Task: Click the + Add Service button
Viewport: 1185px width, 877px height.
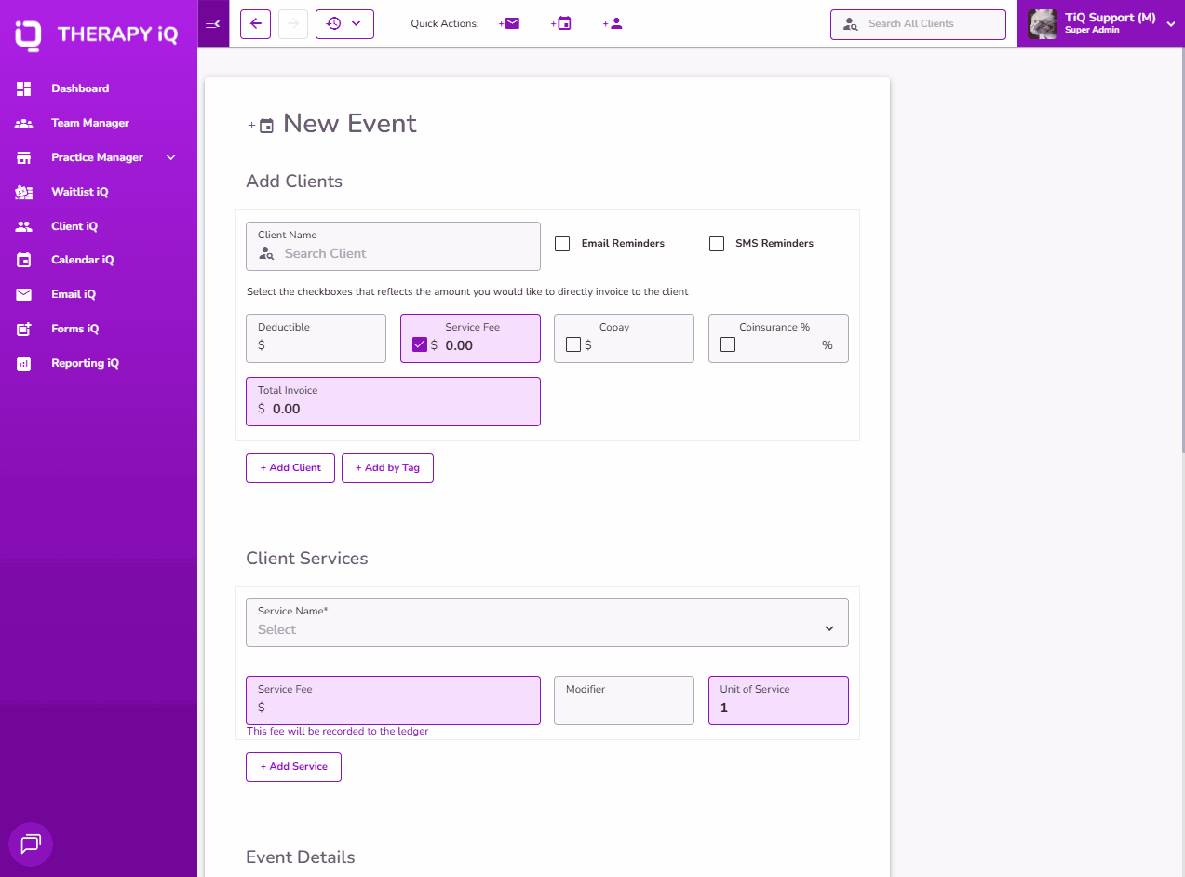Action: click(x=293, y=767)
